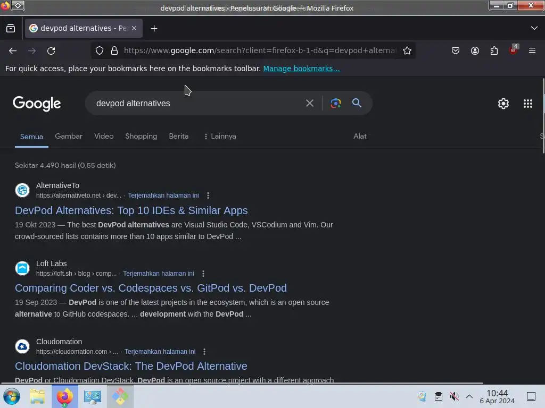Translate the AlternativeTo result page
545x408 pixels.
(163, 195)
